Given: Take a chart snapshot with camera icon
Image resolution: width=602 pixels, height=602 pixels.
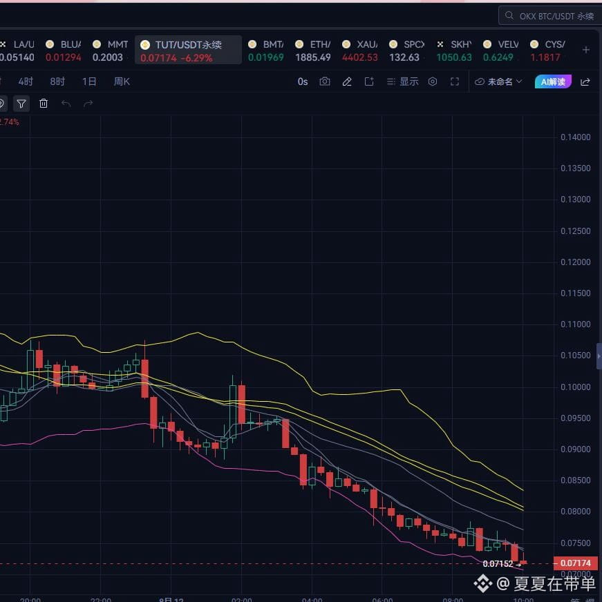Looking at the screenshot, I should tap(325, 81).
